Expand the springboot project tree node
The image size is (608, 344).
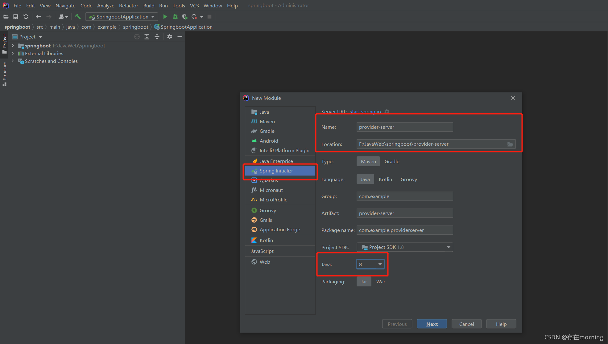click(13, 46)
